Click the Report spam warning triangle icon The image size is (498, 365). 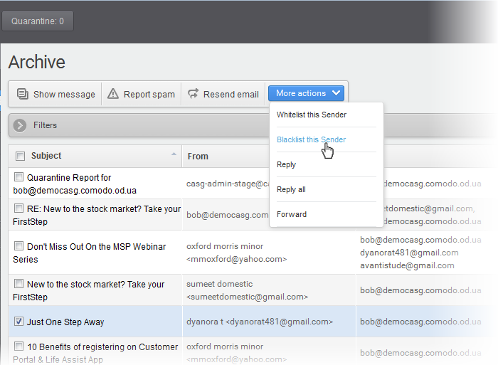(x=112, y=94)
